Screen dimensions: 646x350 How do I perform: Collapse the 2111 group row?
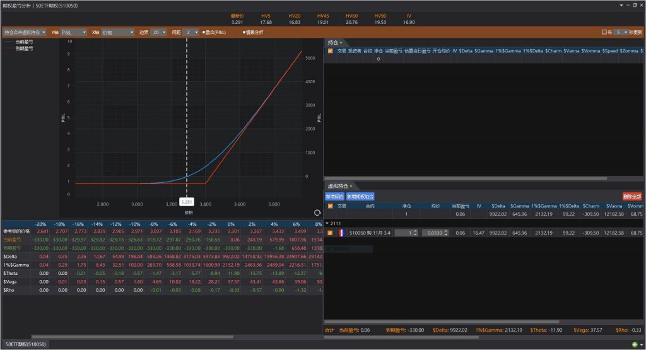pos(327,223)
